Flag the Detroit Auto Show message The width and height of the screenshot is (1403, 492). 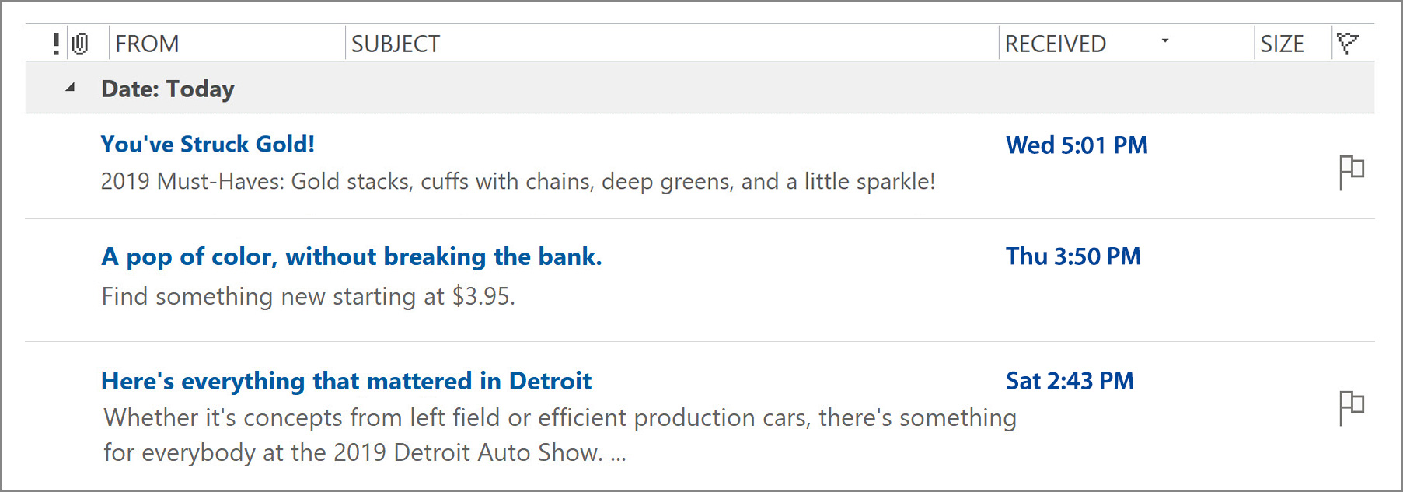[1351, 407]
